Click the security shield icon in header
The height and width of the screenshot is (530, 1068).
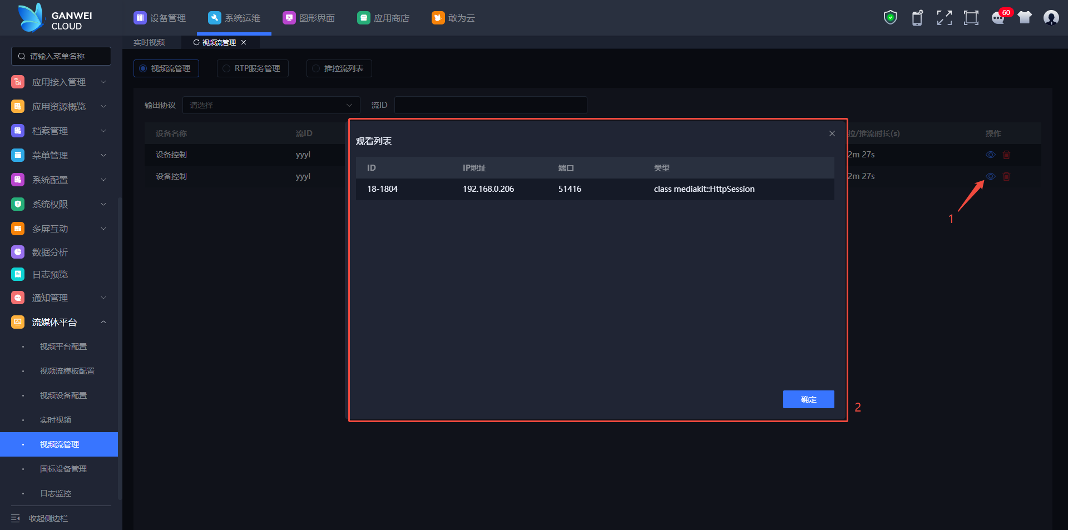coord(890,18)
